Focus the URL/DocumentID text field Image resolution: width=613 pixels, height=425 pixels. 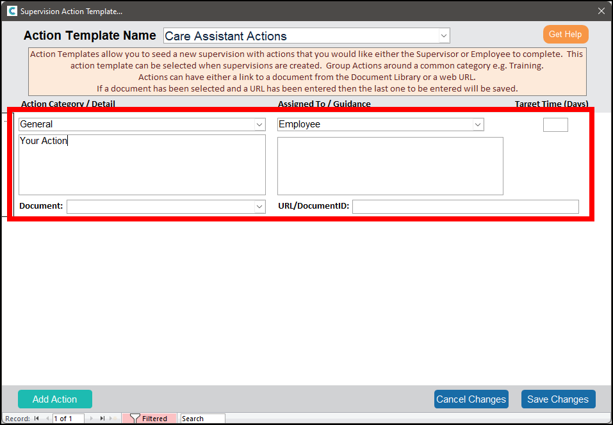tap(465, 206)
